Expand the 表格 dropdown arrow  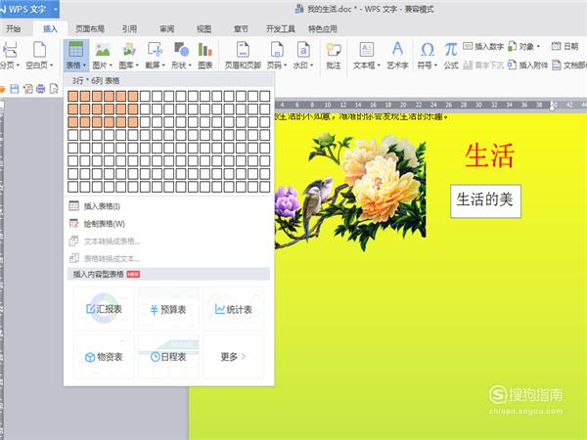pyautogui.click(x=84, y=66)
